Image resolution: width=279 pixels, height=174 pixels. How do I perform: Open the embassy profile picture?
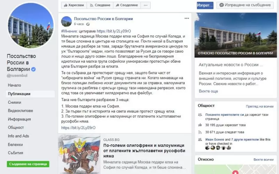31,25
